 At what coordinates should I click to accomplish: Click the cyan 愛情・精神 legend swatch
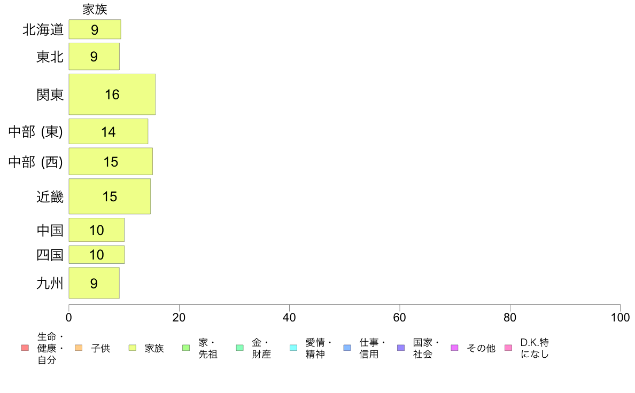point(293,348)
